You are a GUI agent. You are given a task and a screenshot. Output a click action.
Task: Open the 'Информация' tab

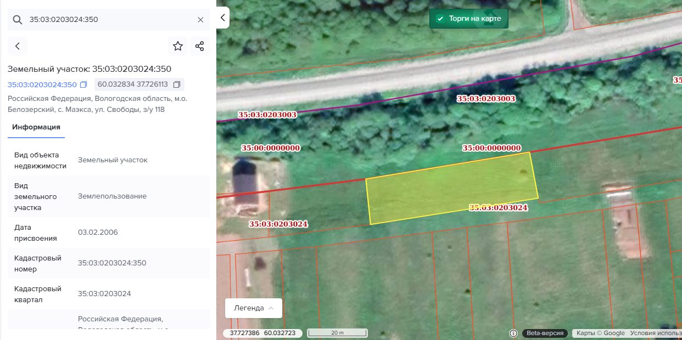coord(36,127)
